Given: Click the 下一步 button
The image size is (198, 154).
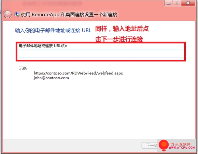Looking at the screenshot, I should pyautogui.click(x=150, y=146).
